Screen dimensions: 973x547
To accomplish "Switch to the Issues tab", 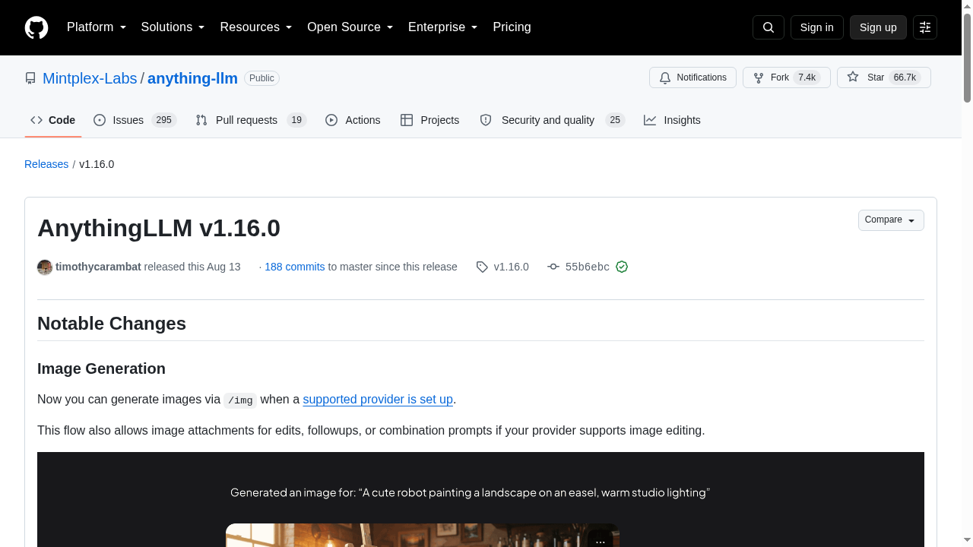I will tap(135, 120).
